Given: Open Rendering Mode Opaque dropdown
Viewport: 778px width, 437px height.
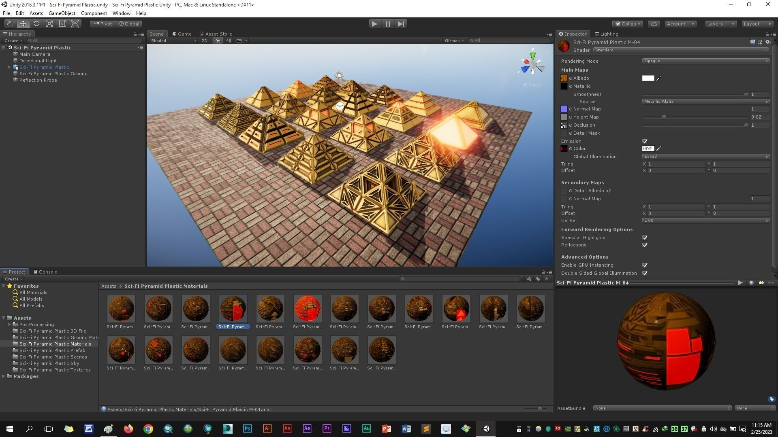Looking at the screenshot, I should point(705,61).
